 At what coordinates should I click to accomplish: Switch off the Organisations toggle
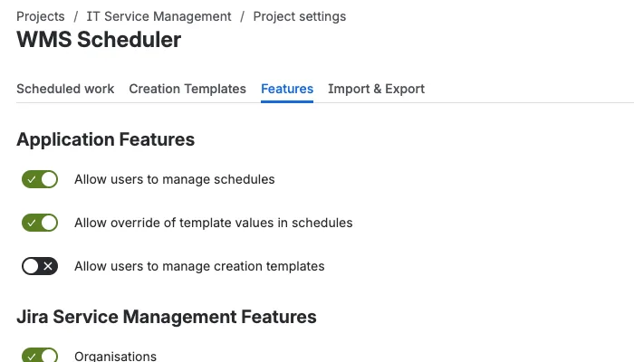point(40,356)
